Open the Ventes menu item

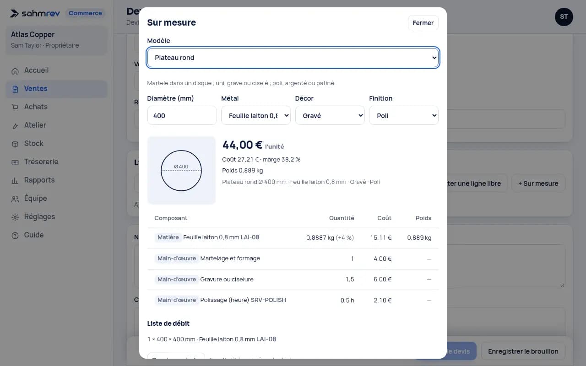(57, 89)
